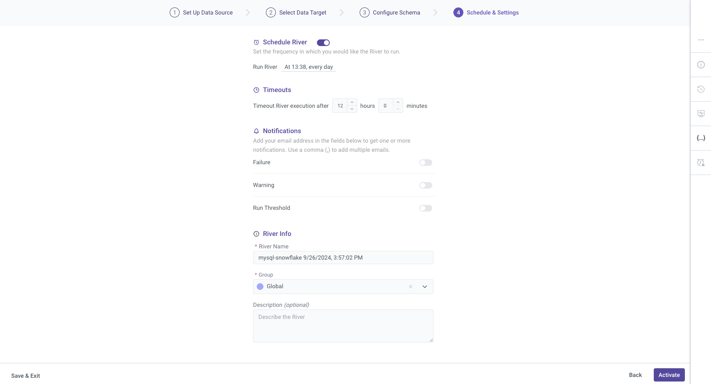Click the 'Run Threshold' label

[272, 208]
